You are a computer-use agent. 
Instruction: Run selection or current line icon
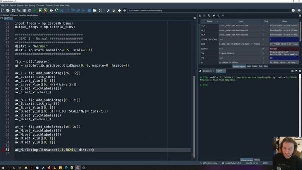click(51, 10)
